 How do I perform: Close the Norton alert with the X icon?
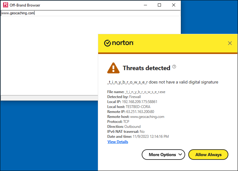[x=230, y=43]
